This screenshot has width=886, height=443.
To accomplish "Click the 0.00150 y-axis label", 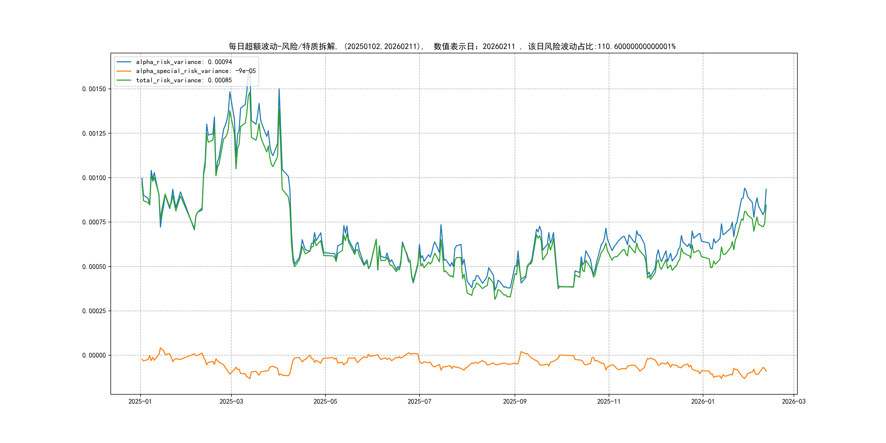I will coord(94,89).
